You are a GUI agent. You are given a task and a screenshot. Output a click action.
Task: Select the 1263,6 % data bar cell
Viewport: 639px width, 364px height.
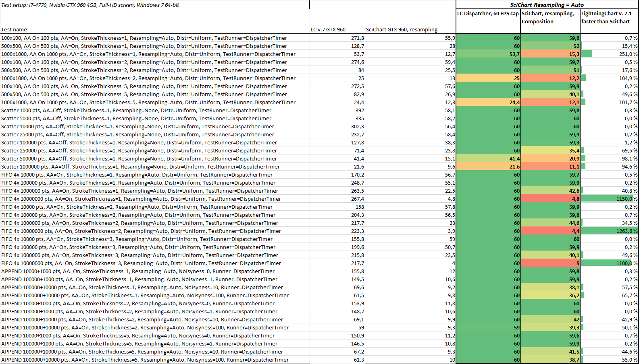tap(609, 231)
